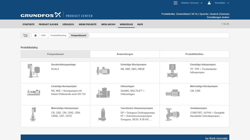The width and height of the screenshot is (250, 140).
Task: Expand the Anmelden dropdown
Action: pyautogui.click(x=222, y=3)
